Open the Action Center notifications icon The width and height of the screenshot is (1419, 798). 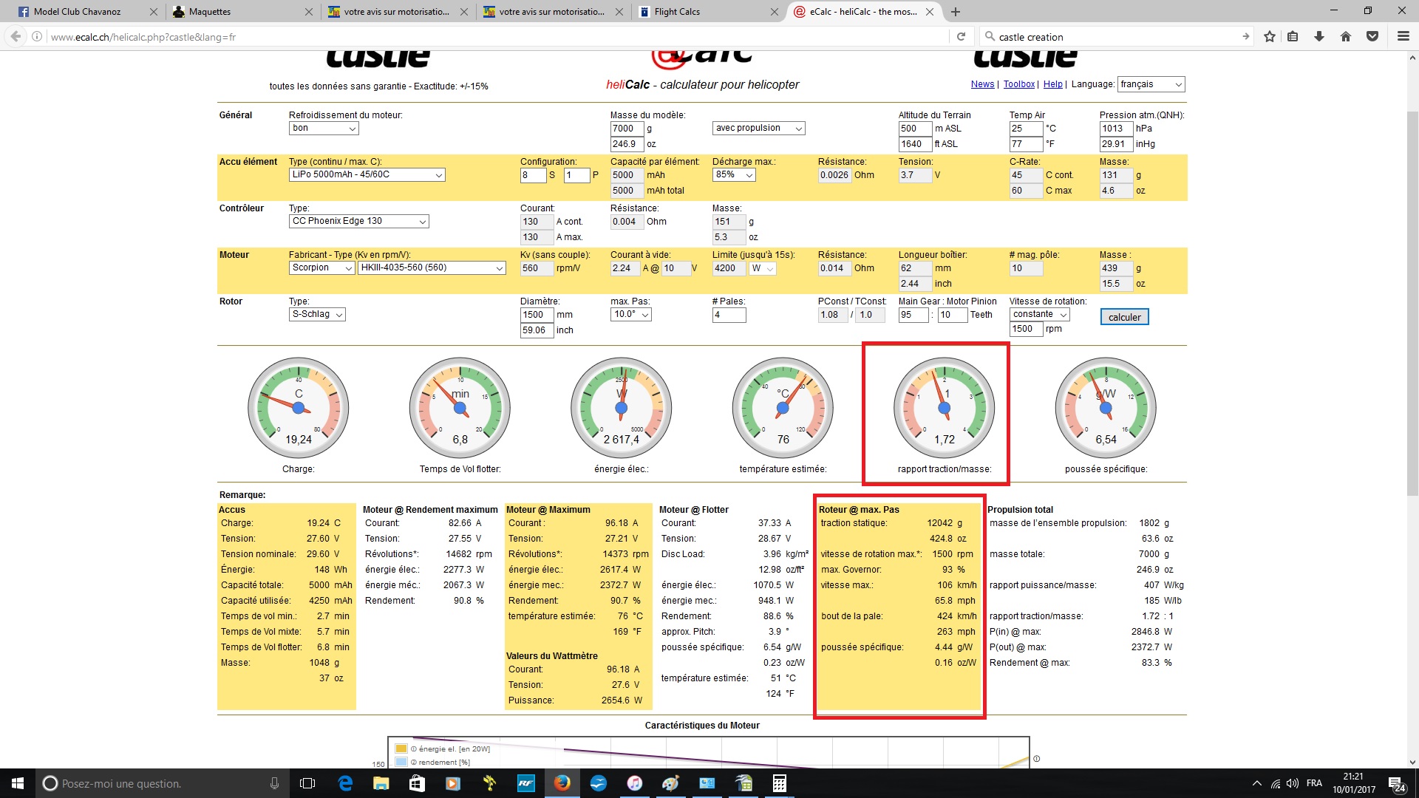coord(1396,784)
